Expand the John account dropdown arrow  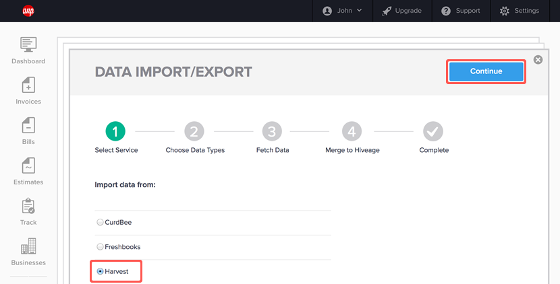point(360,10)
